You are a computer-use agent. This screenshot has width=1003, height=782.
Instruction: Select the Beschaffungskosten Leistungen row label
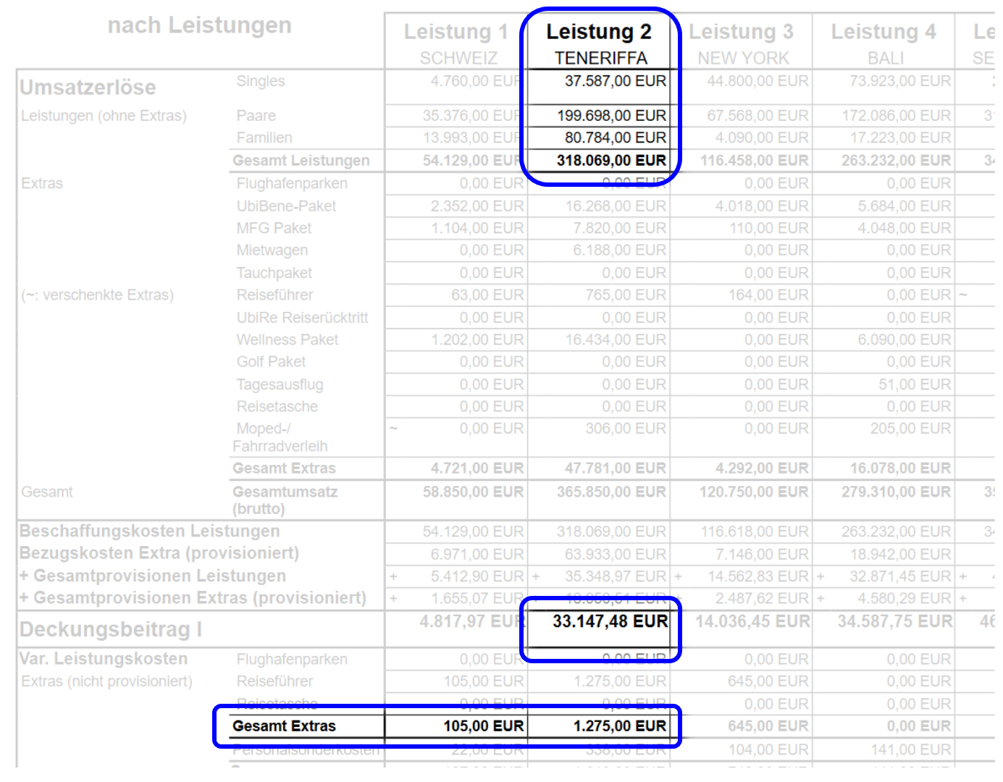point(149,531)
